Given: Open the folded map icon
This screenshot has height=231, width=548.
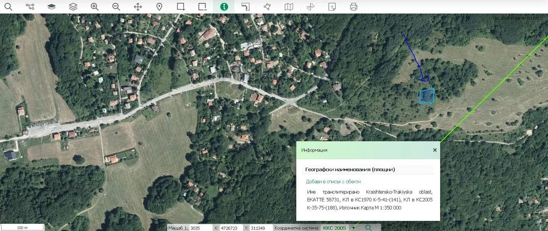Looking at the screenshot, I should coord(289,7).
